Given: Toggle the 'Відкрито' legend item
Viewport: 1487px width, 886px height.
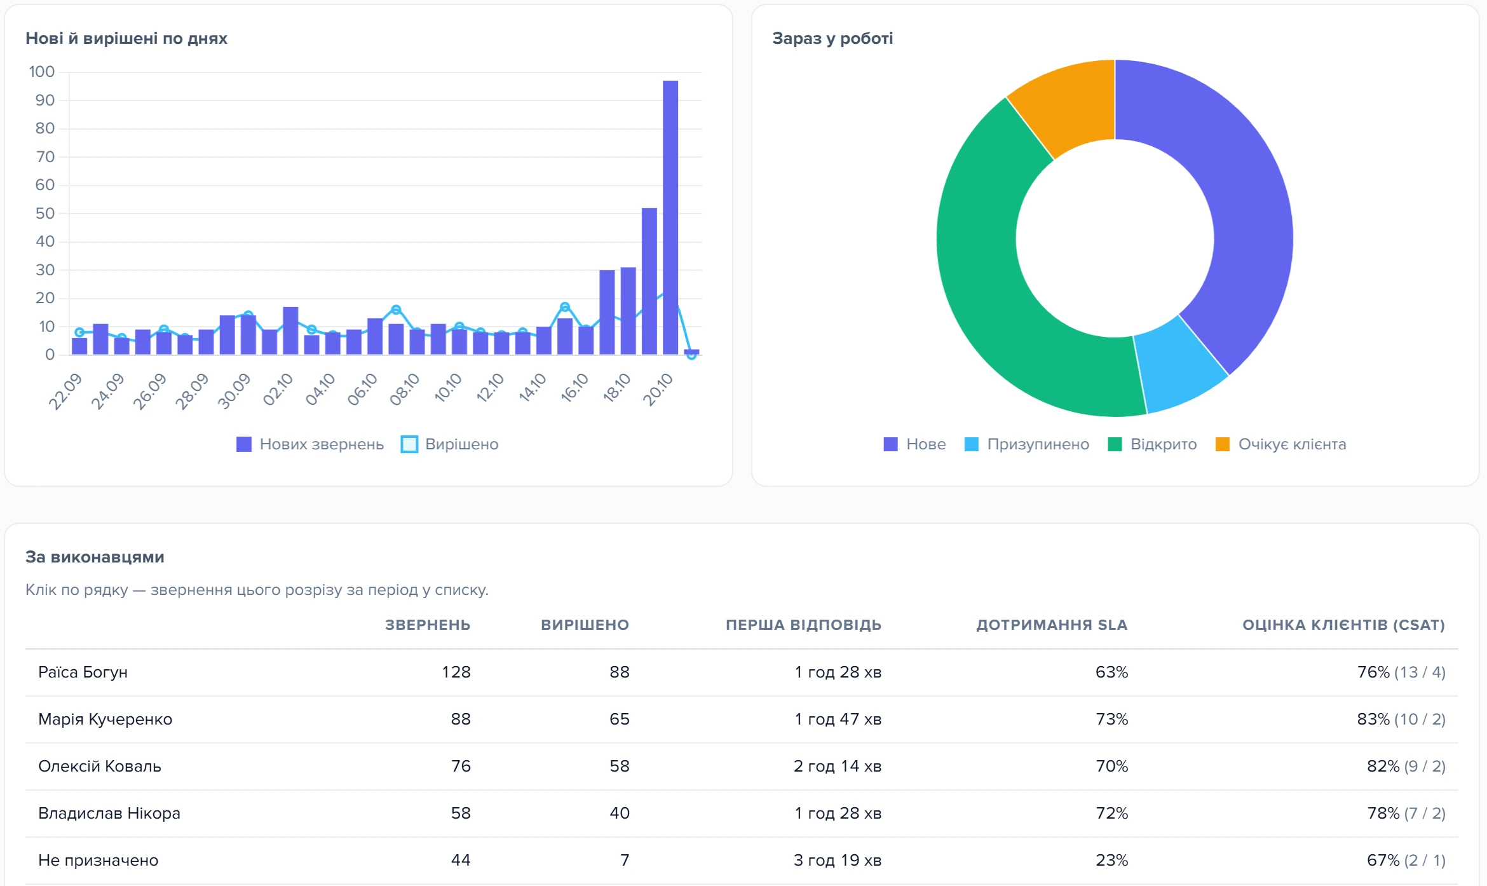Looking at the screenshot, I should point(1152,444).
